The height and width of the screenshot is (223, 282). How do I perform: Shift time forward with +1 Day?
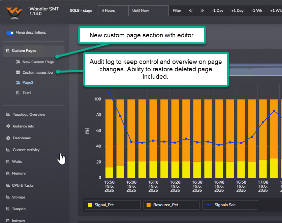(x=238, y=10)
